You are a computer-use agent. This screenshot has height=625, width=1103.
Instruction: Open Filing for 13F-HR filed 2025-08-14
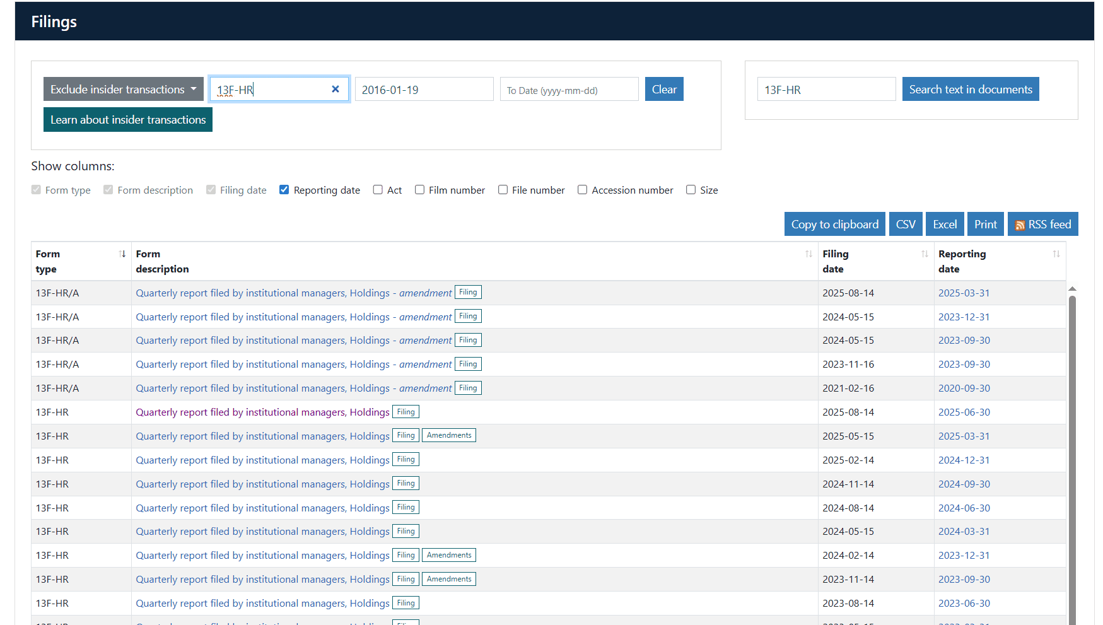[x=406, y=412]
